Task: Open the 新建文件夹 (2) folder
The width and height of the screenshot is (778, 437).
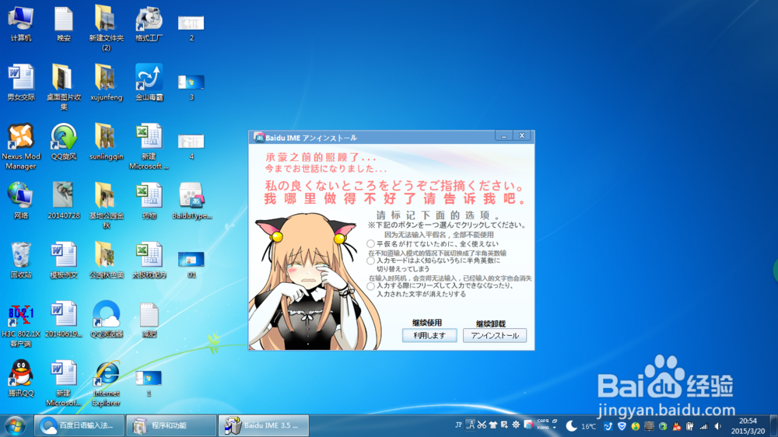Action: click(x=106, y=28)
